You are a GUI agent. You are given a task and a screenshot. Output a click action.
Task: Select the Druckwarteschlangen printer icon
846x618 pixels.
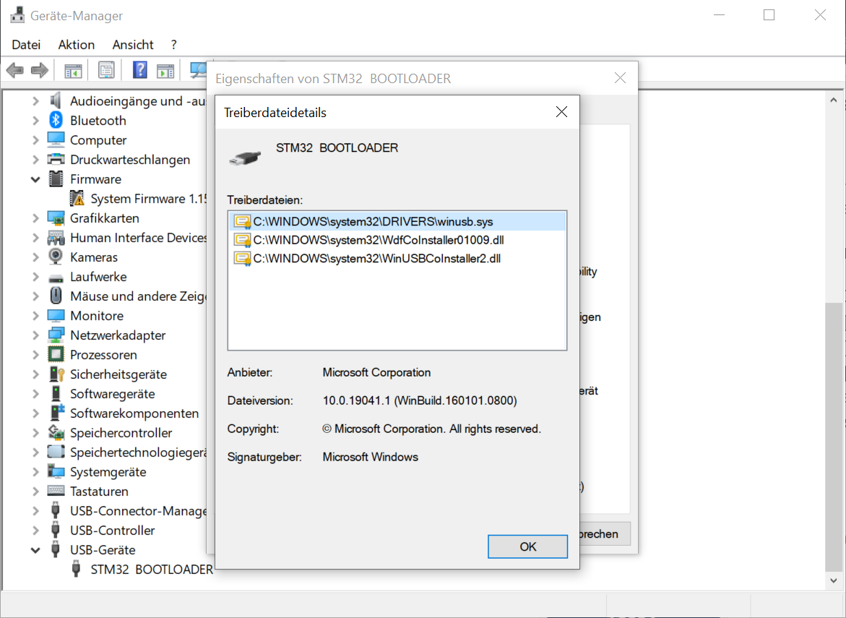coord(56,159)
